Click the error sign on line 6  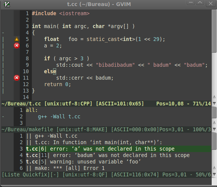17,46
